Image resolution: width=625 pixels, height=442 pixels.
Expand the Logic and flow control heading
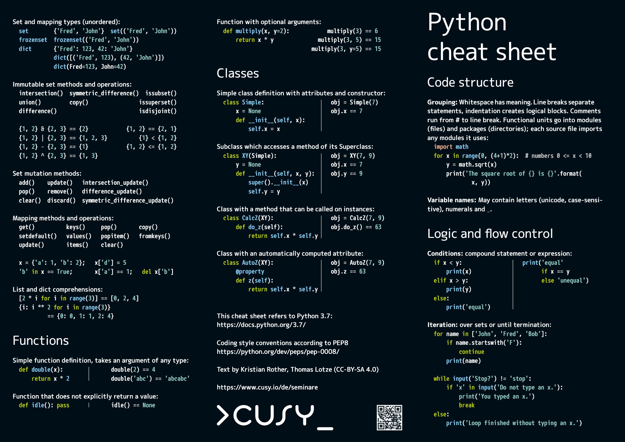coord(490,234)
